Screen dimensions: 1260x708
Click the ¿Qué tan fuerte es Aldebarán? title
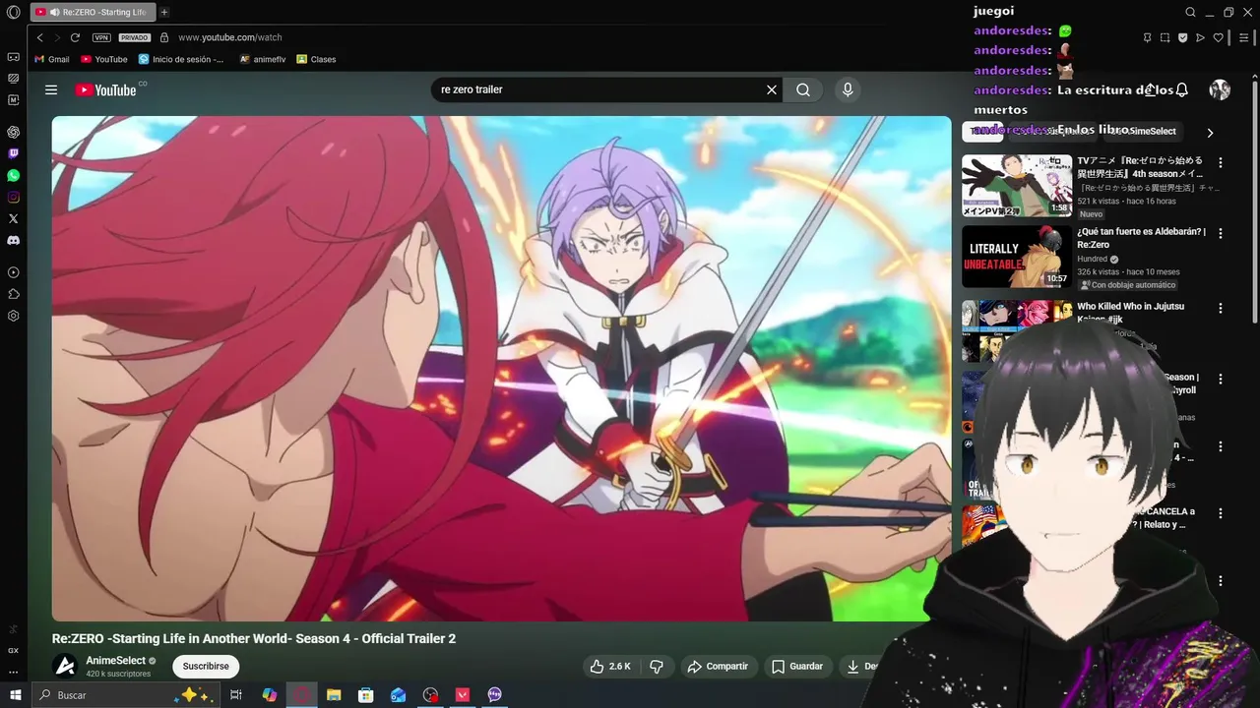click(x=1141, y=238)
